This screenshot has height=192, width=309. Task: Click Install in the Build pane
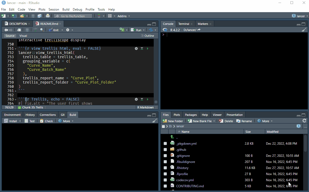point(11,121)
